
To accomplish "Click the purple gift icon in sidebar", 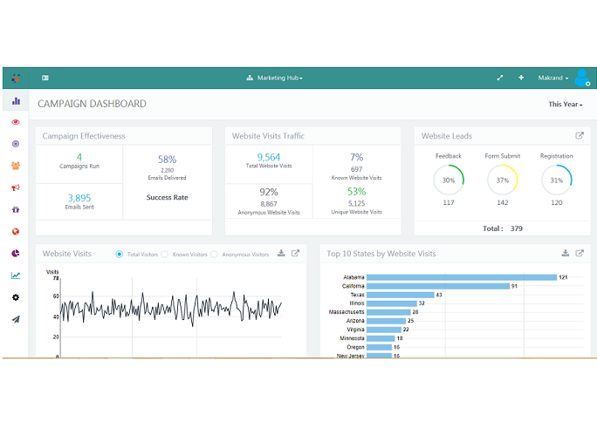I will [16, 209].
